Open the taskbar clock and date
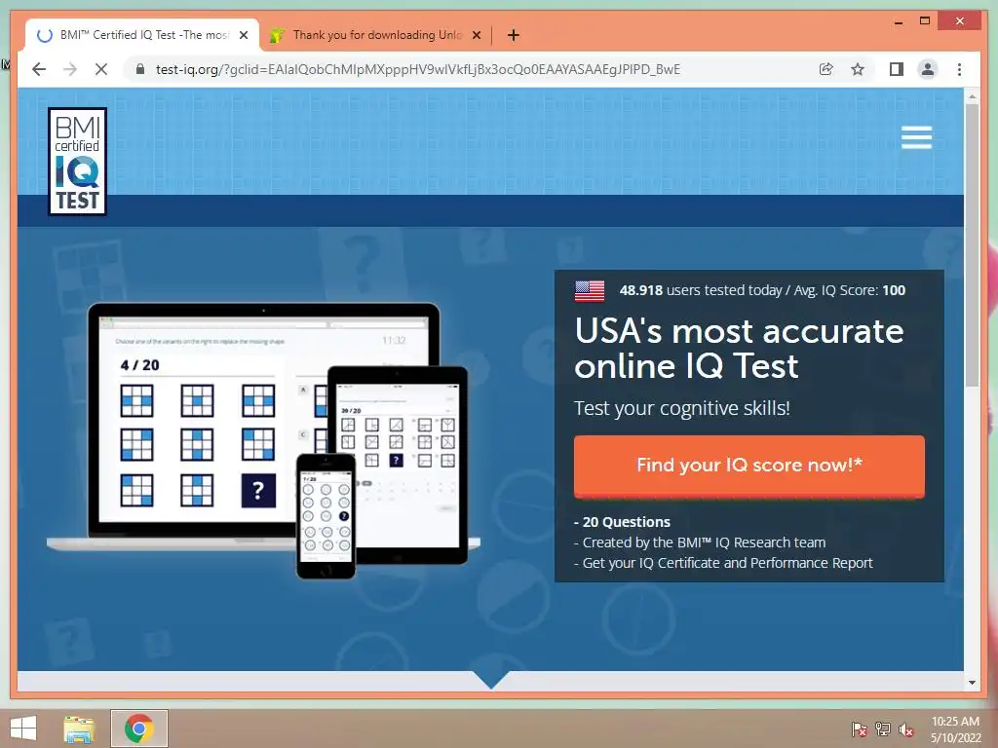 coord(955,729)
